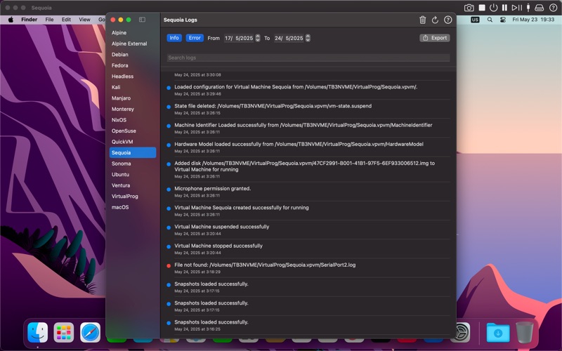Export the logs
562x351 pixels.
point(435,38)
